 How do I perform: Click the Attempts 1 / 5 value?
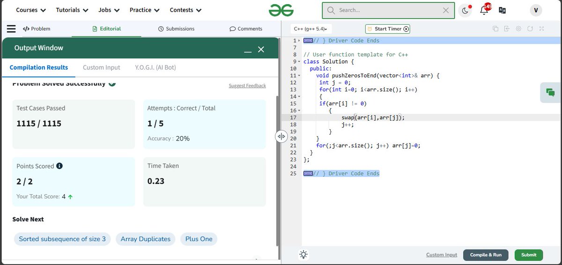(155, 124)
